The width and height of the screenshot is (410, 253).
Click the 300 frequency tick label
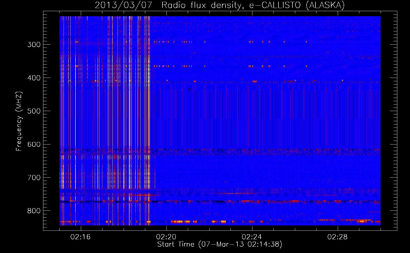(x=34, y=45)
